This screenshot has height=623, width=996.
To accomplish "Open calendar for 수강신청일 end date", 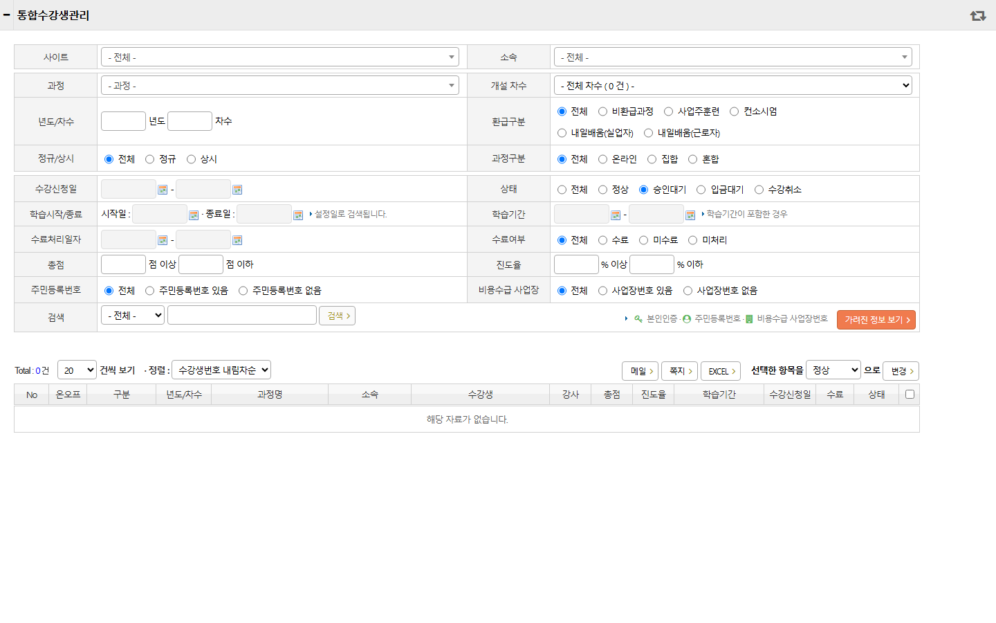I will (237, 190).
